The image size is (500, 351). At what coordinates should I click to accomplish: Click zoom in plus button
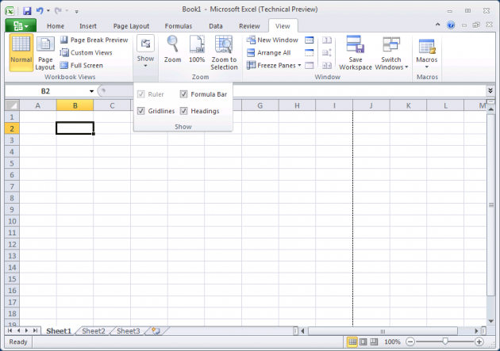point(479,341)
